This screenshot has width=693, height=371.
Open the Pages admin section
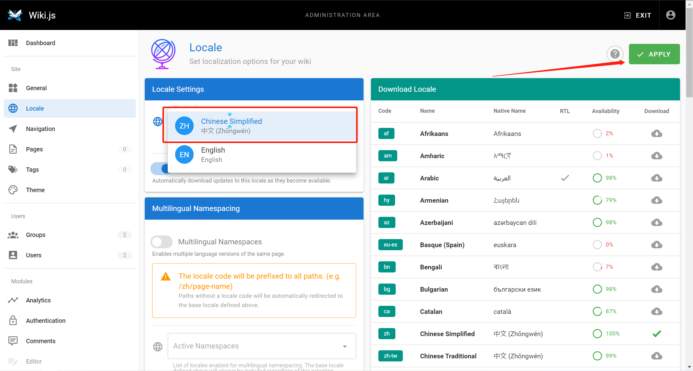[x=34, y=149]
